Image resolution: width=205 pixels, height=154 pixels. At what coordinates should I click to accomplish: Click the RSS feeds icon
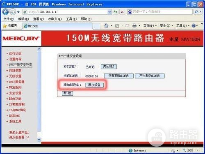pos(117,26)
